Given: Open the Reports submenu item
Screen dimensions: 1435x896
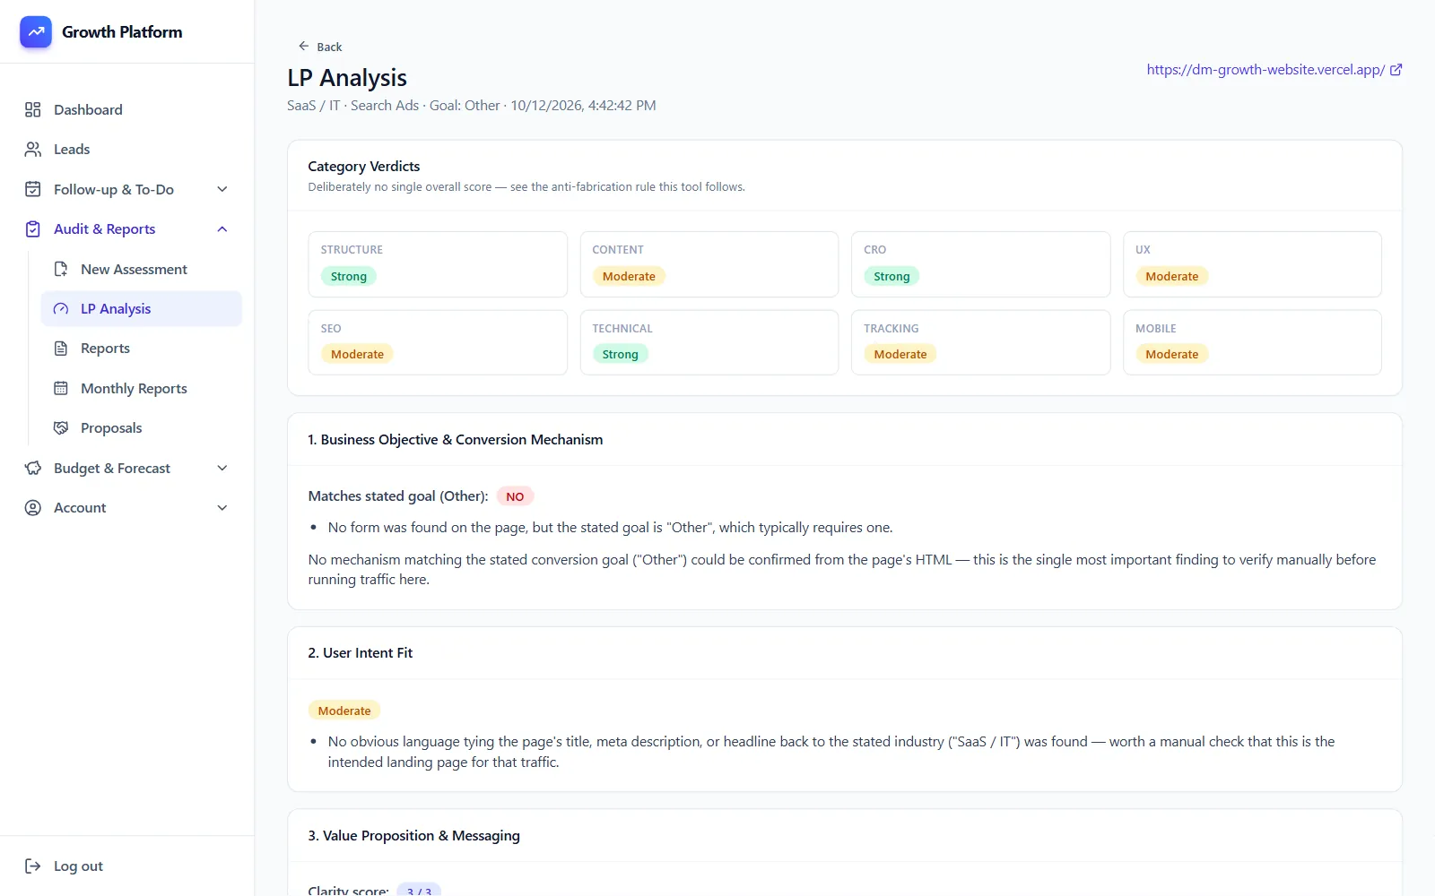Looking at the screenshot, I should click(x=142, y=349).
